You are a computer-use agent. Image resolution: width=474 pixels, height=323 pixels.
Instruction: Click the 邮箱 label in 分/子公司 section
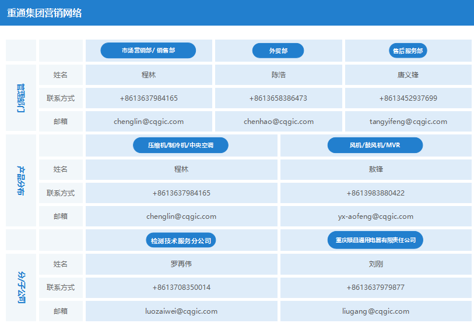(x=61, y=311)
